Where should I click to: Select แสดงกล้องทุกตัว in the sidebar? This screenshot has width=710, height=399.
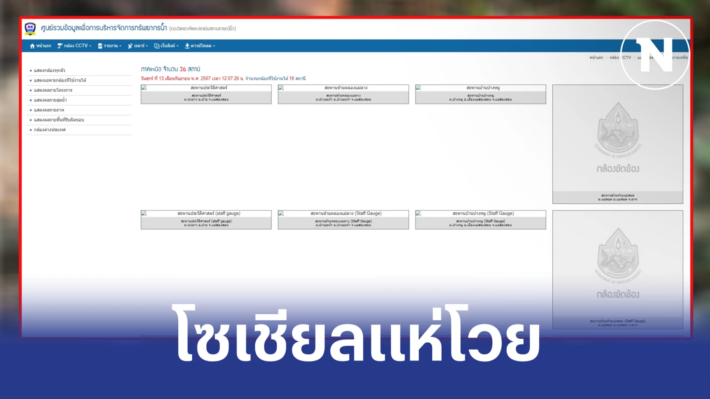point(50,71)
